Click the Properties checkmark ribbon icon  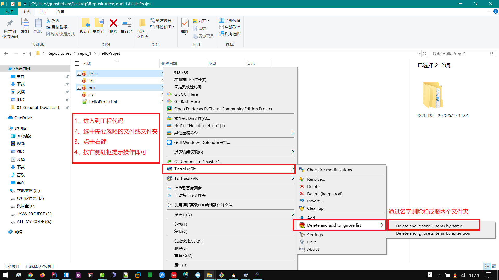pyautogui.click(x=185, y=23)
